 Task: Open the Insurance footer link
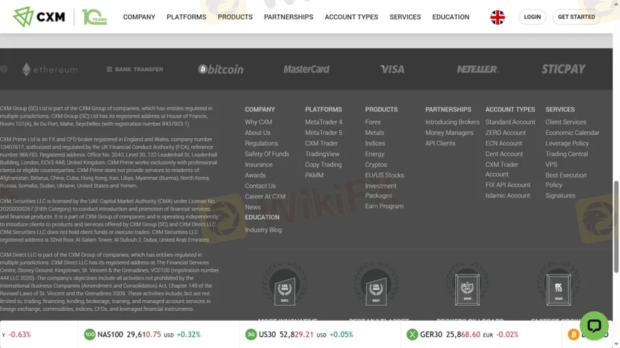(258, 165)
